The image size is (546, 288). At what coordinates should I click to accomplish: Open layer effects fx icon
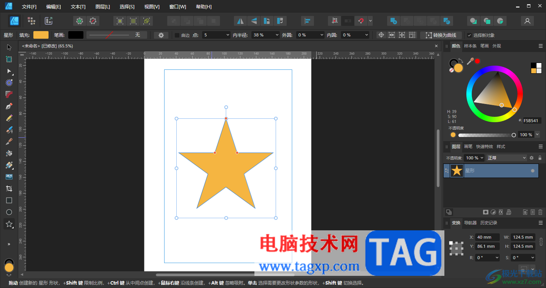click(501, 212)
